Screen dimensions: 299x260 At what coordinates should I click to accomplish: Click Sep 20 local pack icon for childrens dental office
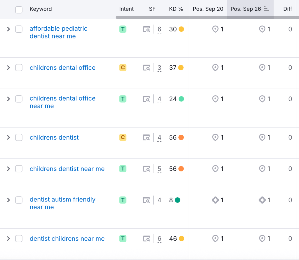tap(215, 68)
